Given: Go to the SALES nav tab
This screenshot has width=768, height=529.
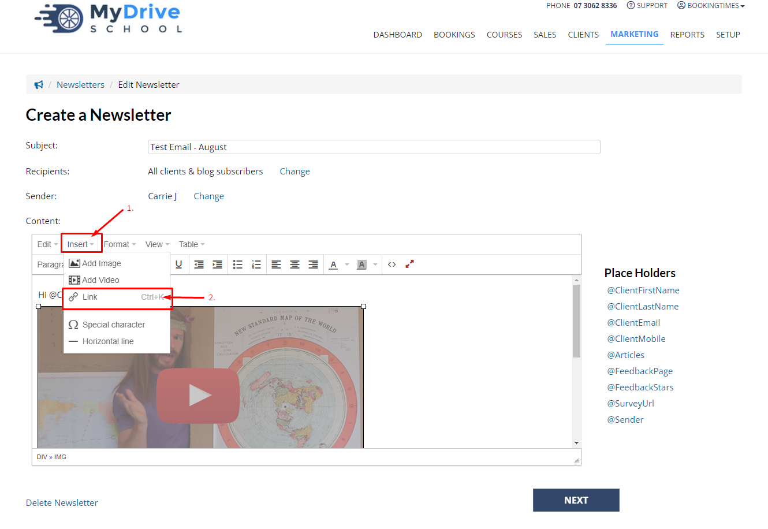Looking at the screenshot, I should pyautogui.click(x=545, y=35).
